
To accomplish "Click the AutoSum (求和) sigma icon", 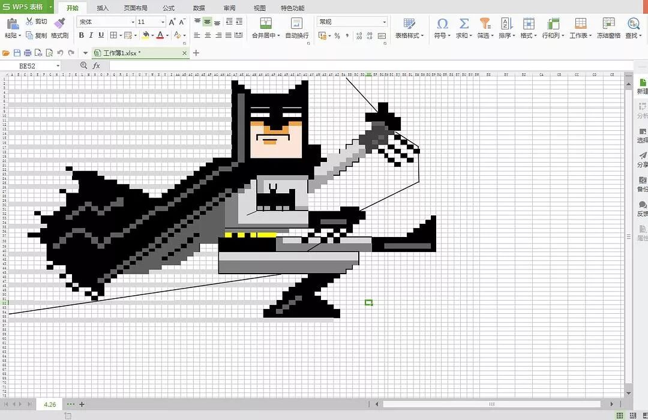I will [464, 23].
